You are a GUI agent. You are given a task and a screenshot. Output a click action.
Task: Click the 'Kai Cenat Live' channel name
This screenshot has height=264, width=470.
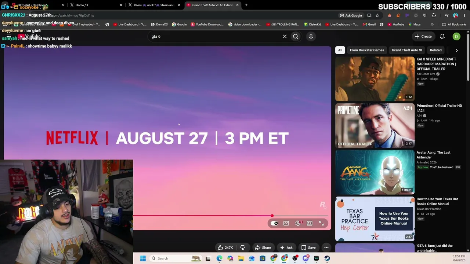tap(426, 74)
